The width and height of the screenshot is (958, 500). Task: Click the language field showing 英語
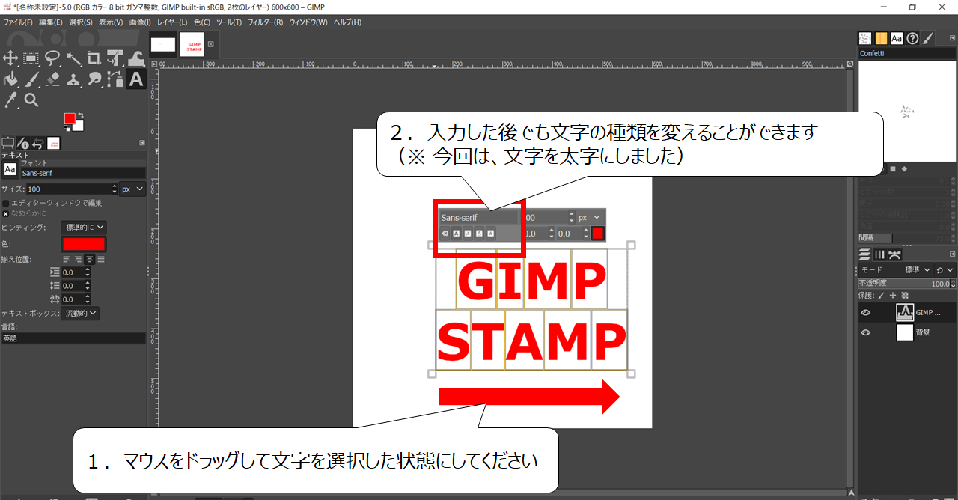tap(73, 338)
